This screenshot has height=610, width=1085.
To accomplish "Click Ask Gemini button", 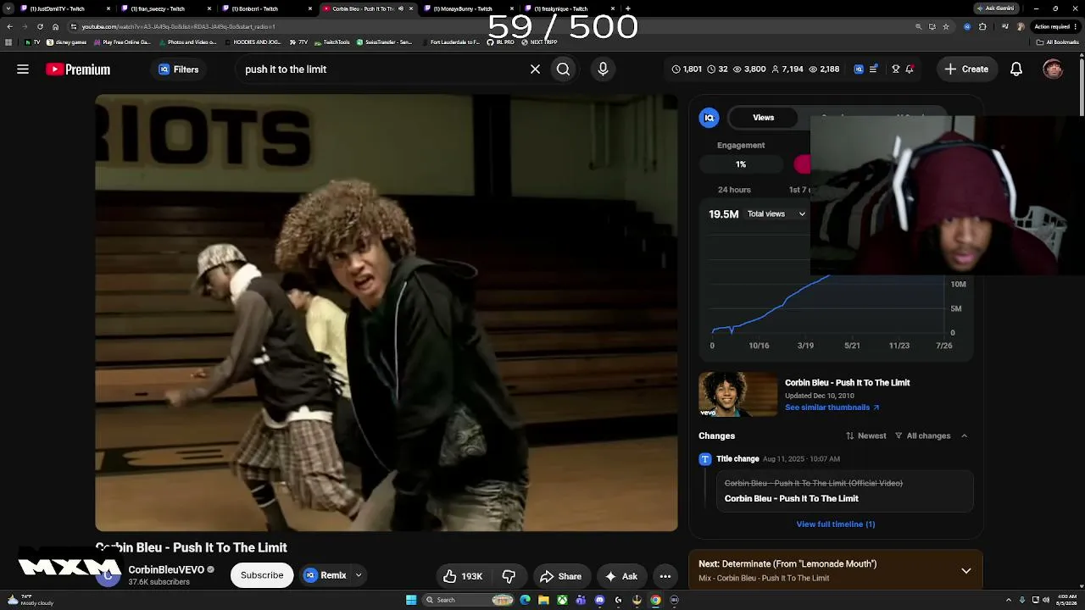I will [x=996, y=8].
